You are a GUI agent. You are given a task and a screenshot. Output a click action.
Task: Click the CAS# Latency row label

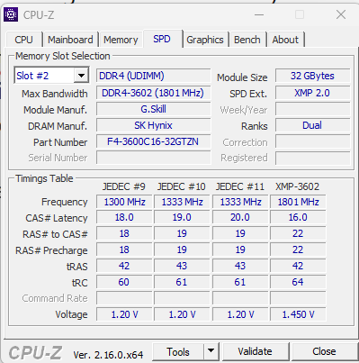(57, 218)
